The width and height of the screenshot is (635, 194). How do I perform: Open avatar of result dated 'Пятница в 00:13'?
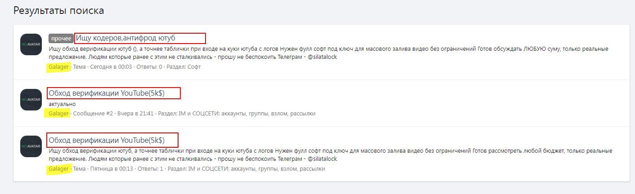coord(31,146)
